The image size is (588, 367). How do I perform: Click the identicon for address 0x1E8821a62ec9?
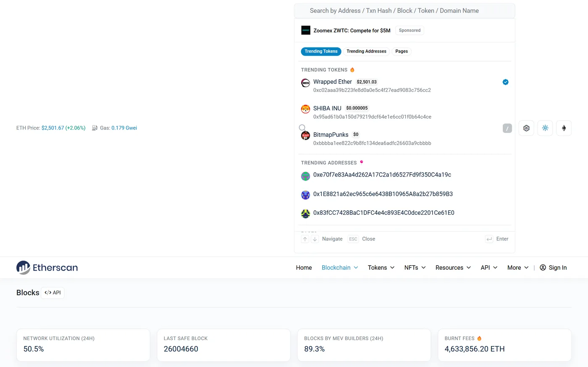[306, 195]
